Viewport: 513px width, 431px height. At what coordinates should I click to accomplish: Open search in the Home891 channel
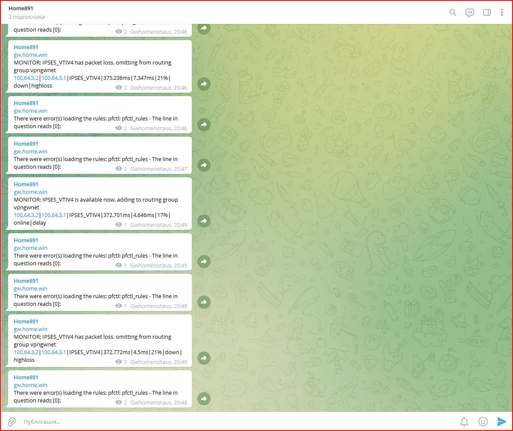click(x=453, y=12)
